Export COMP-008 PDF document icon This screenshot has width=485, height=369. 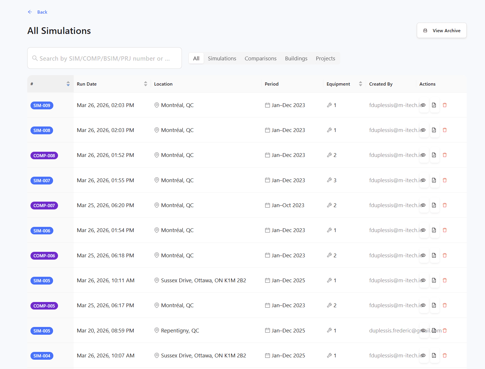434,155
